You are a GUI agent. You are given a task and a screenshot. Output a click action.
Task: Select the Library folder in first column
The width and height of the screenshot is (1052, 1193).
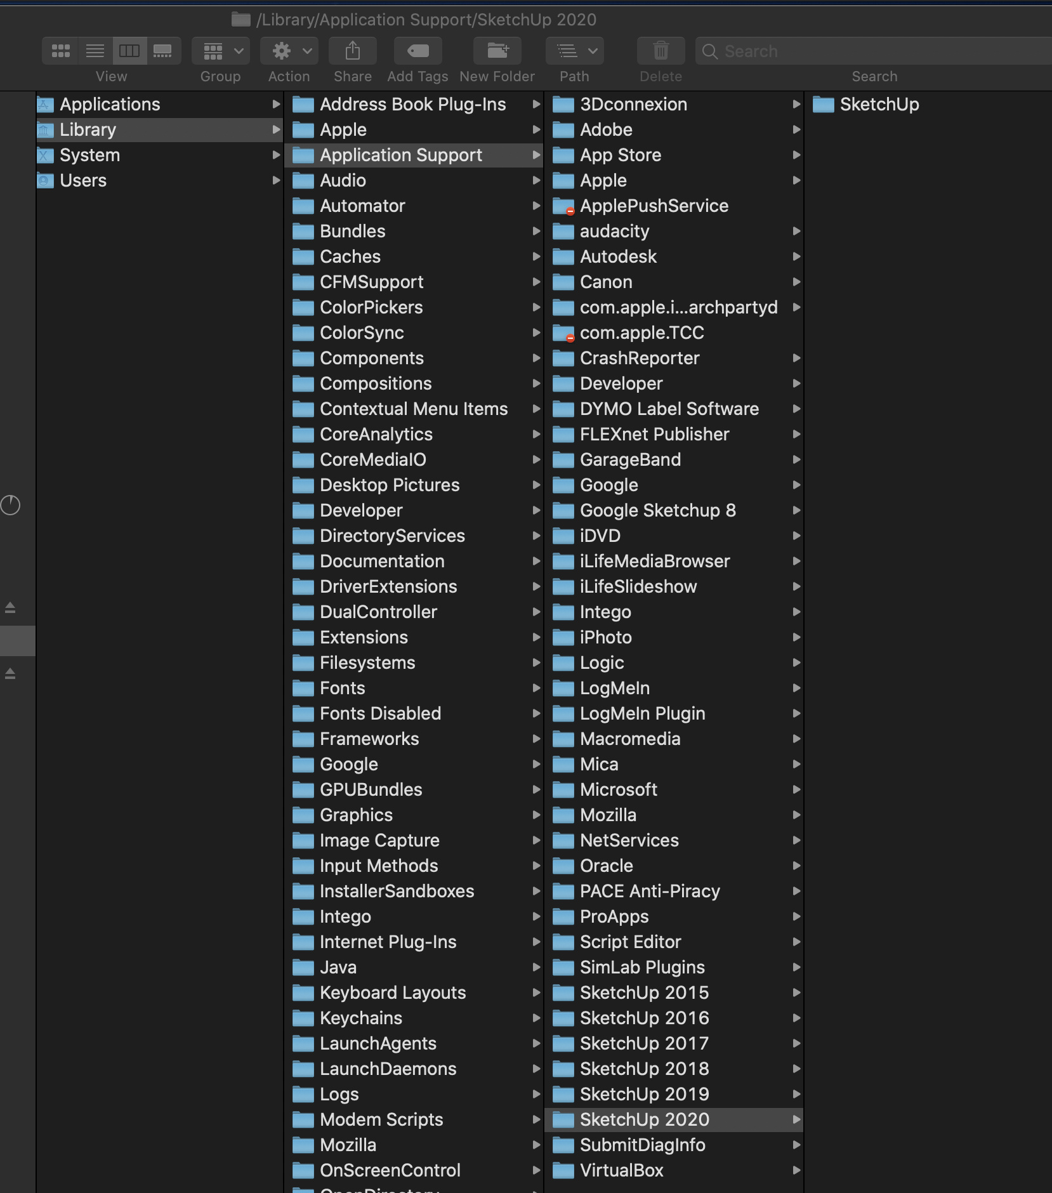pos(159,129)
